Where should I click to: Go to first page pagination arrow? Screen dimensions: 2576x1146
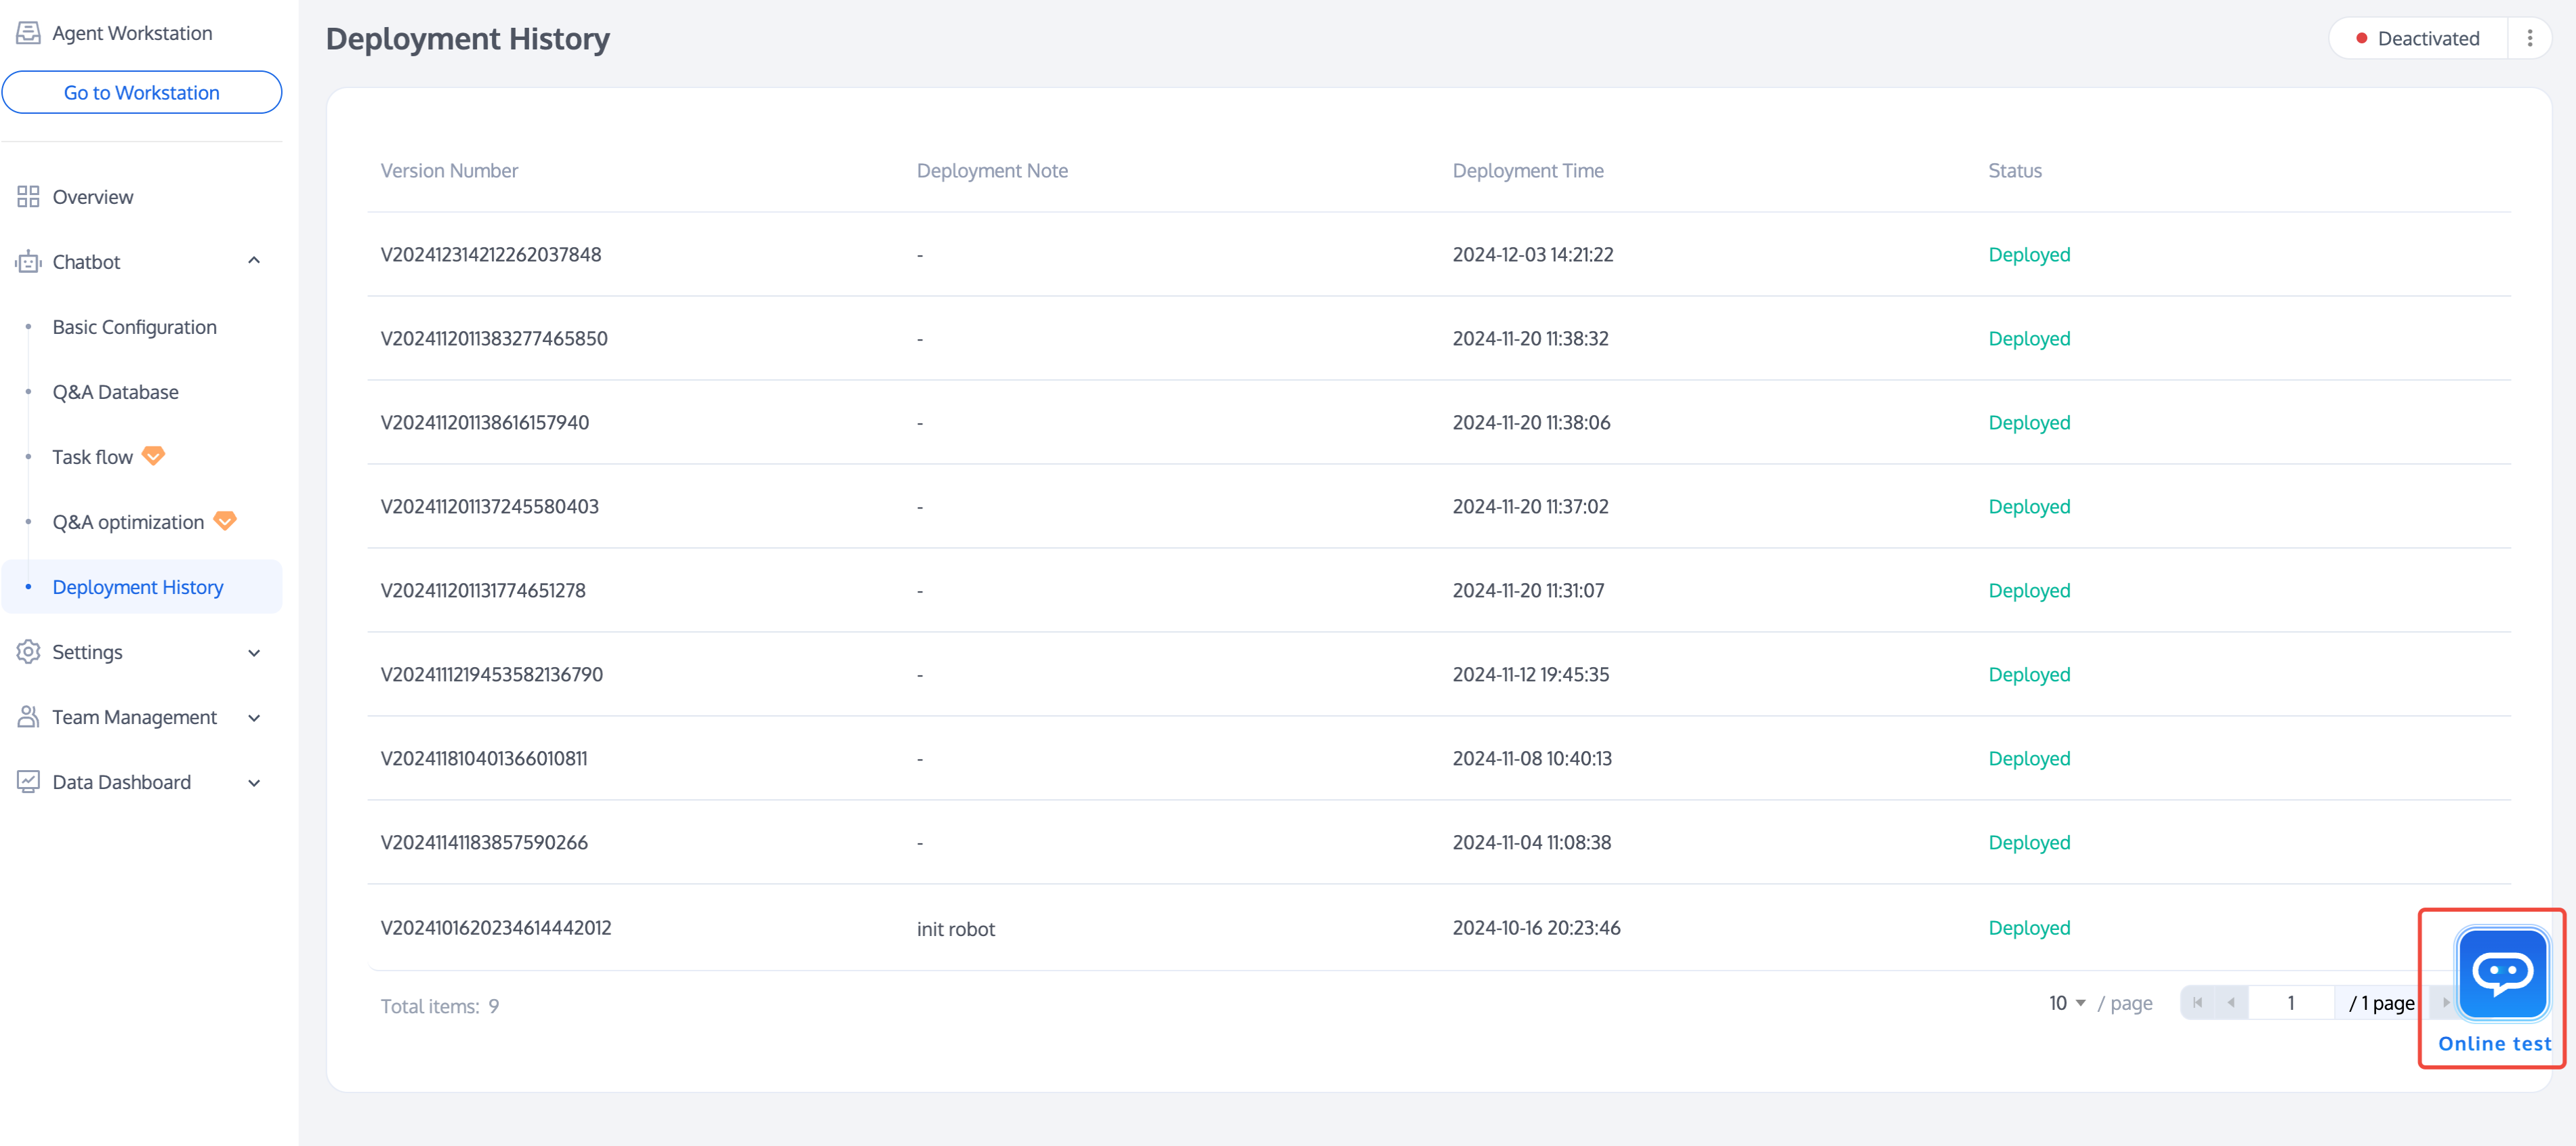click(2197, 1003)
